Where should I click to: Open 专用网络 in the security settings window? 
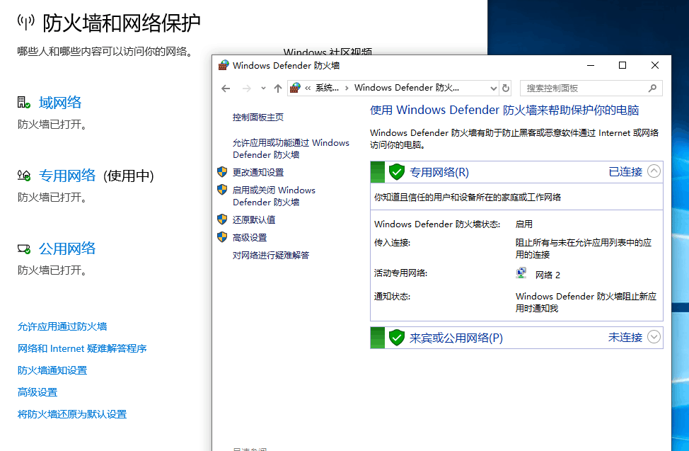tap(67, 176)
